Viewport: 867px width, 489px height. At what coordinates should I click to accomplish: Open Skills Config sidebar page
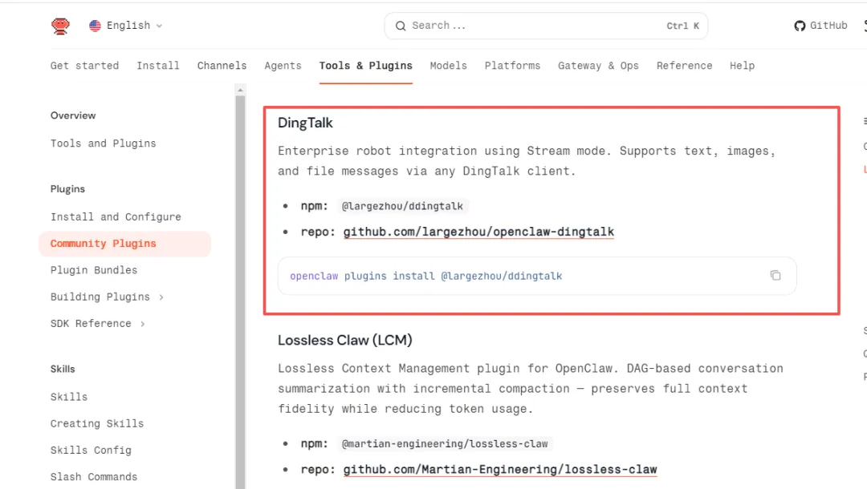pos(91,451)
